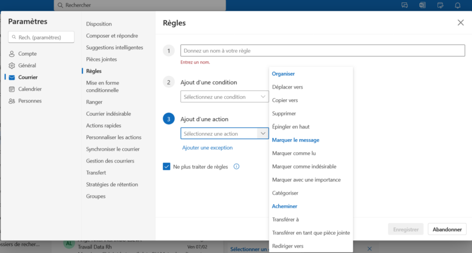Click the rule name input field
The width and height of the screenshot is (472, 253).
click(323, 51)
